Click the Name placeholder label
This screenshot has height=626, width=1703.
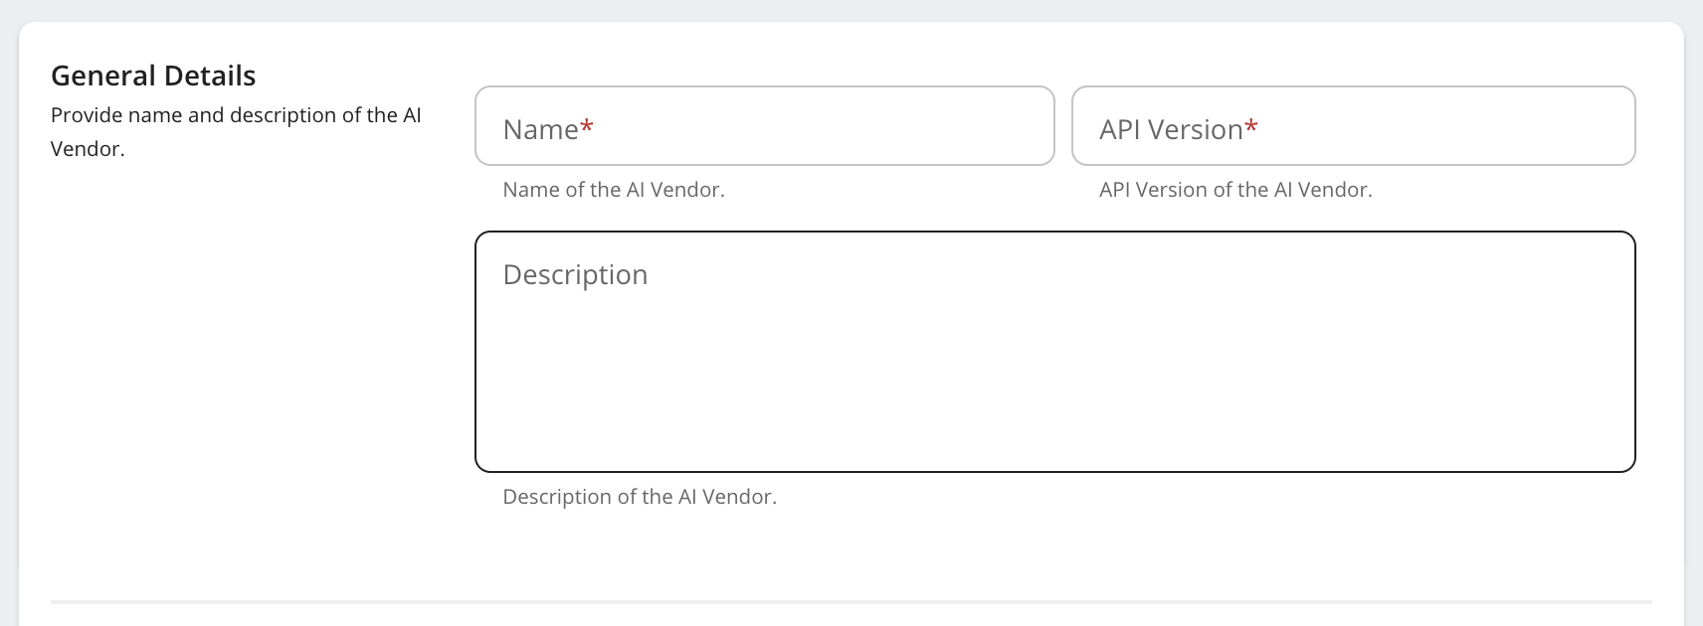[x=540, y=130]
